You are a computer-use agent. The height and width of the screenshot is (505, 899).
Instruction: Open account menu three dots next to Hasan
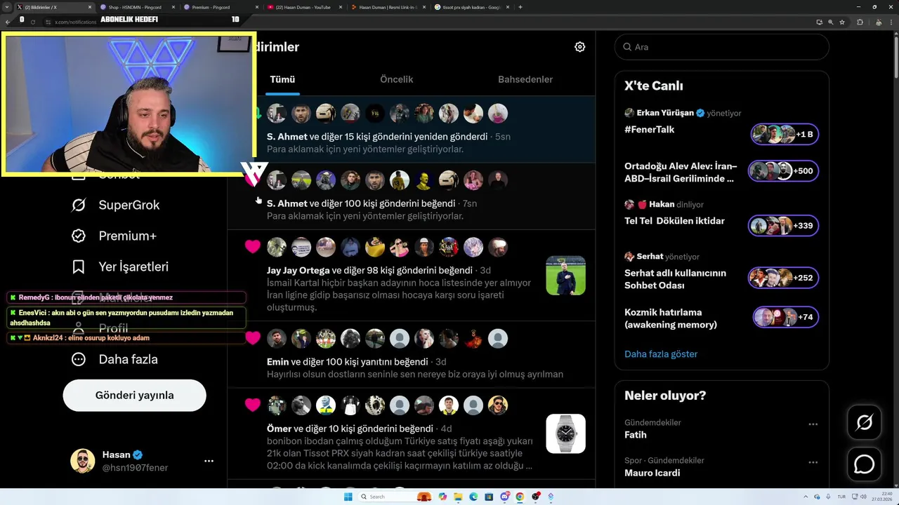209,461
